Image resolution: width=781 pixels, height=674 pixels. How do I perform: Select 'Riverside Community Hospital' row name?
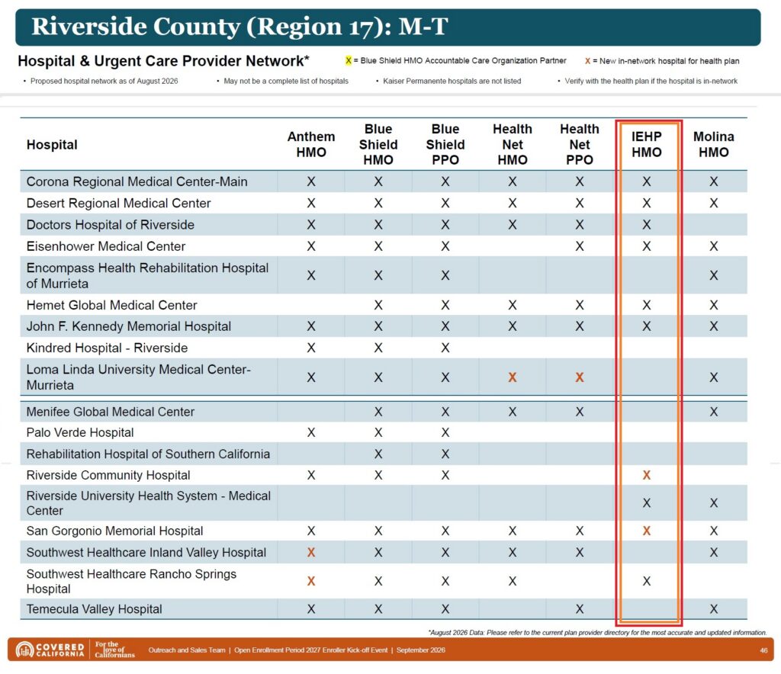click(108, 476)
